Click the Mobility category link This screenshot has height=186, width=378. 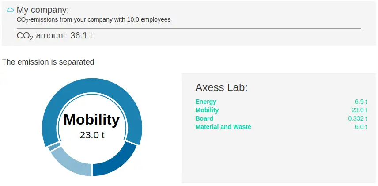click(x=207, y=110)
